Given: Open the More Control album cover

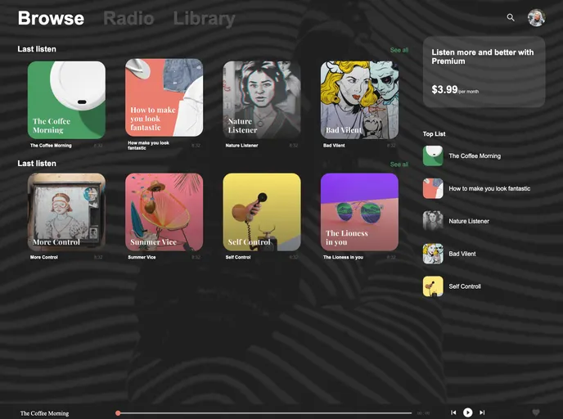Looking at the screenshot, I should click(x=66, y=212).
